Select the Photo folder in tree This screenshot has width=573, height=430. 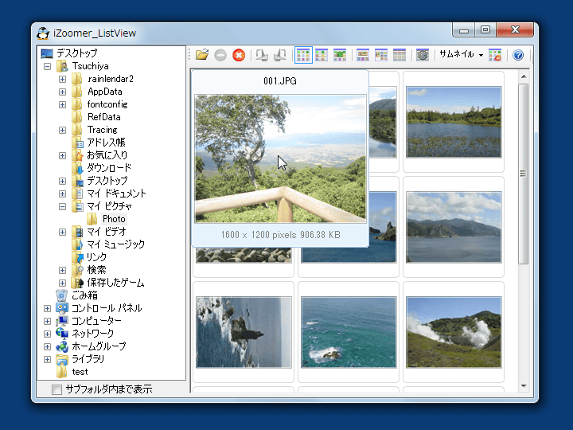click(x=114, y=219)
